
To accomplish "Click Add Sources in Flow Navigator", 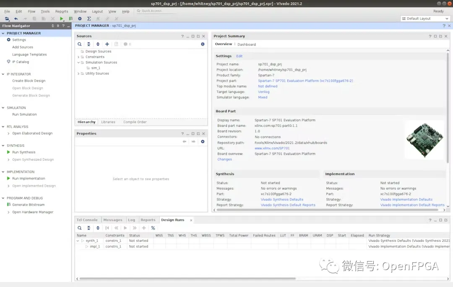I will tap(23, 47).
